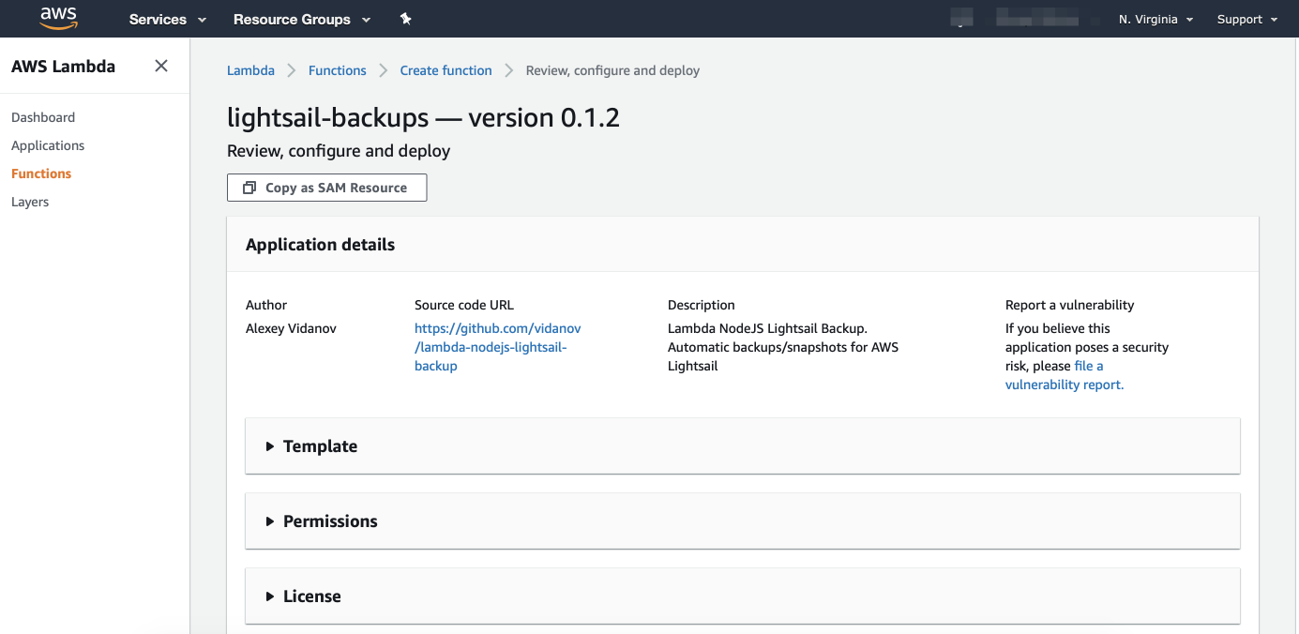This screenshot has width=1299, height=634.
Task: Close the AWS Lambda sidebar panel
Action: coord(161,66)
